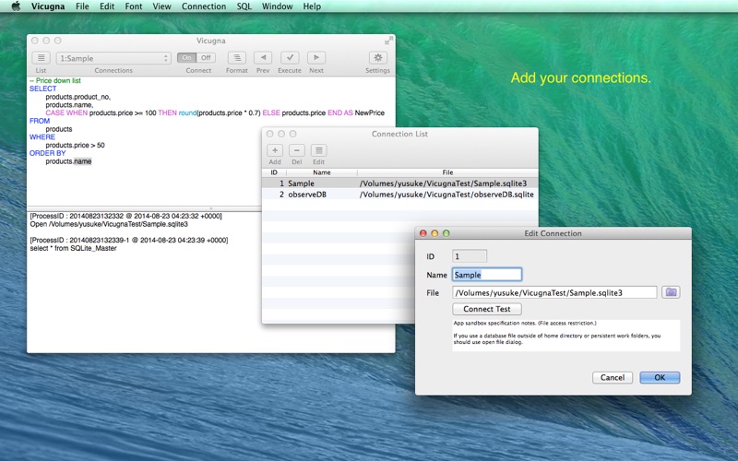The height and width of the screenshot is (461, 738).
Task: Open the Connection menu
Action: (x=204, y=6)
